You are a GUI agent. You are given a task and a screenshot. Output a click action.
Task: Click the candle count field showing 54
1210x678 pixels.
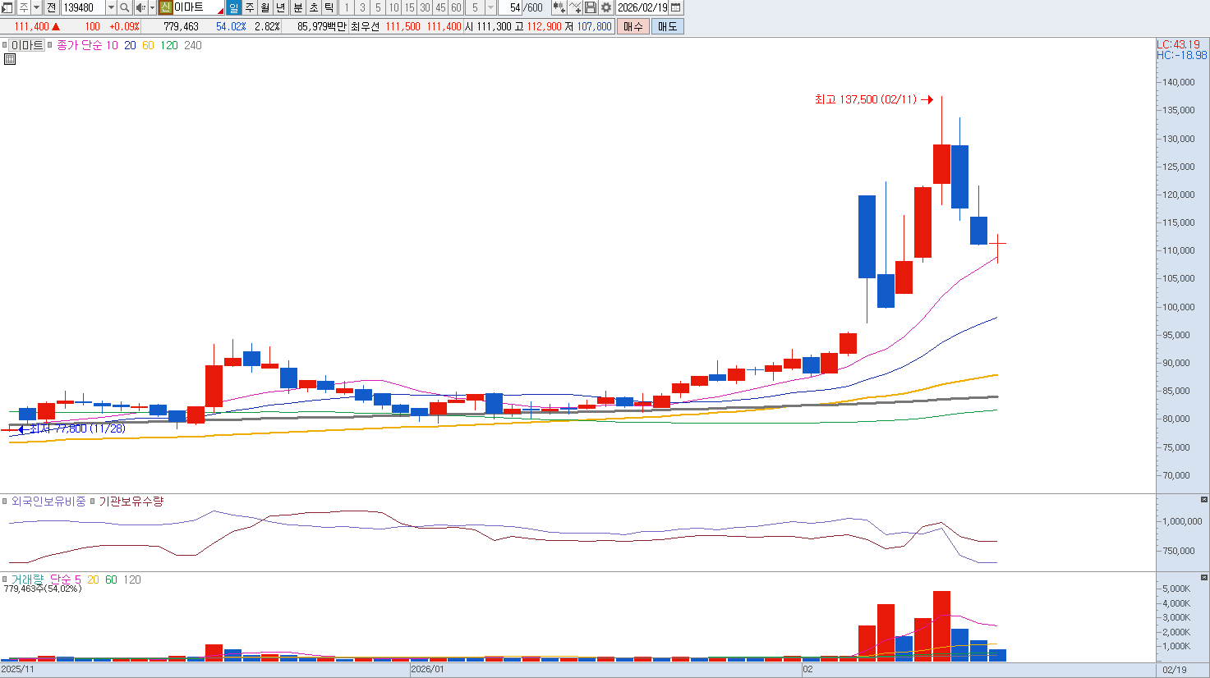click(513, 7)
